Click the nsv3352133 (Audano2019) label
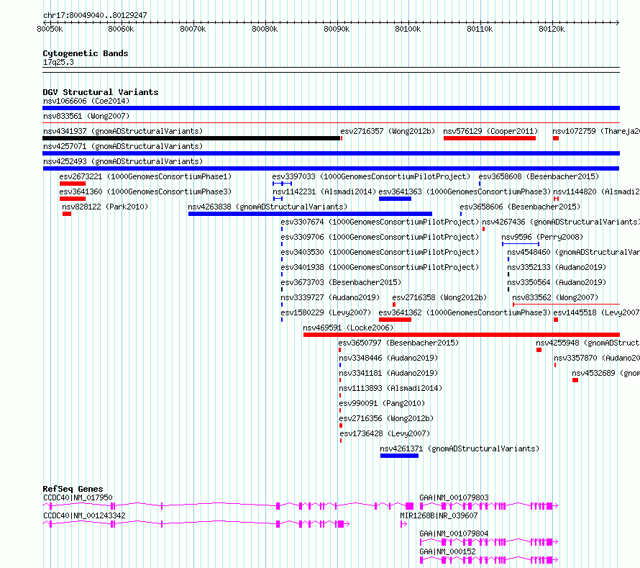640x568 pixels. pyautogui.click(x=557, y=267)
